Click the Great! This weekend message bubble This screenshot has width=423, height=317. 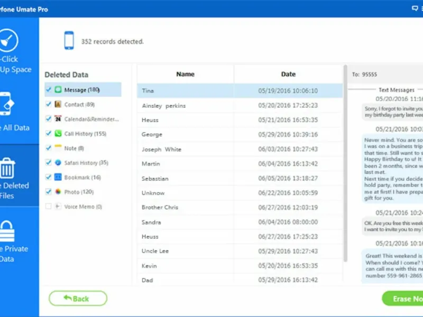click(x=392, y=266)
